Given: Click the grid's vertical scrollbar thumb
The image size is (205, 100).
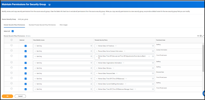Looking at the screenshot, I should click(x=203, y=58).
